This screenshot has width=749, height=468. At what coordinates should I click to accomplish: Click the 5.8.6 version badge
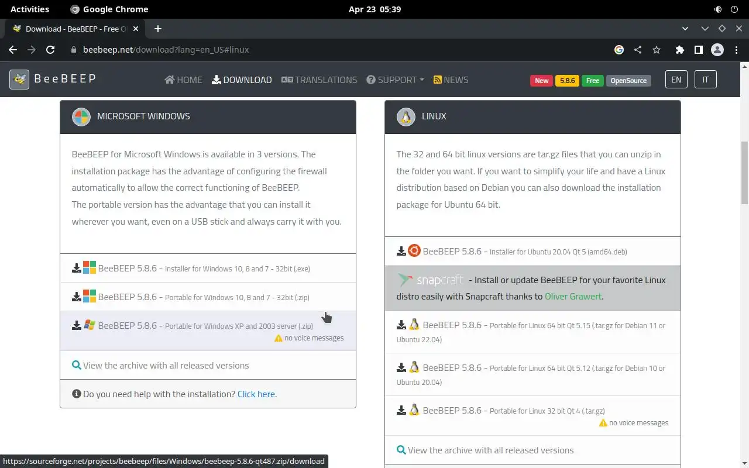(567, 81)
